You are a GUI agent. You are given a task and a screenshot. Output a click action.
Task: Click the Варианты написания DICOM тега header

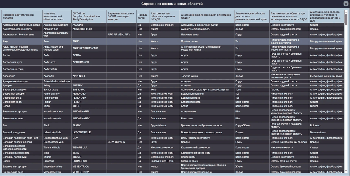122,16
